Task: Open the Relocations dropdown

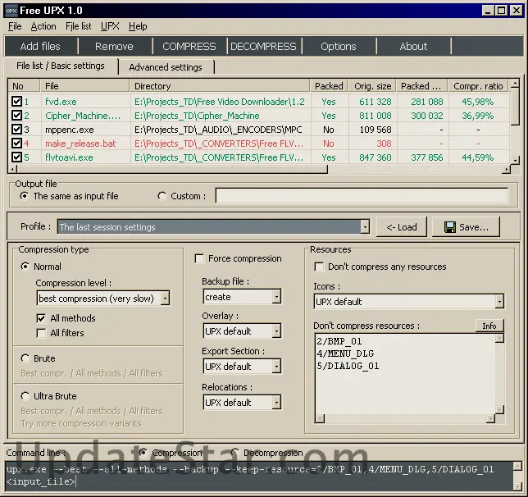Action: click(276, 403)
